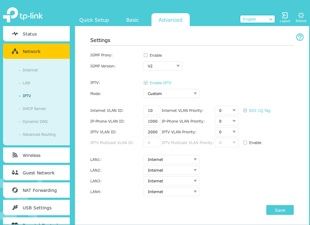This screenshot has height=225, width=310.
Task: Uncheck the Enable IPTV checkbox
Action: pyautogui.click(x=146, y=83)
